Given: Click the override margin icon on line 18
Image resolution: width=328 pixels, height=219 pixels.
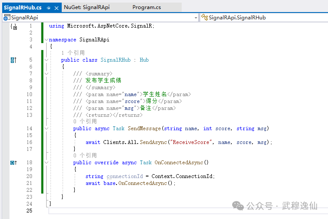Looking at the screenshot, I should (x=13, y=163).
